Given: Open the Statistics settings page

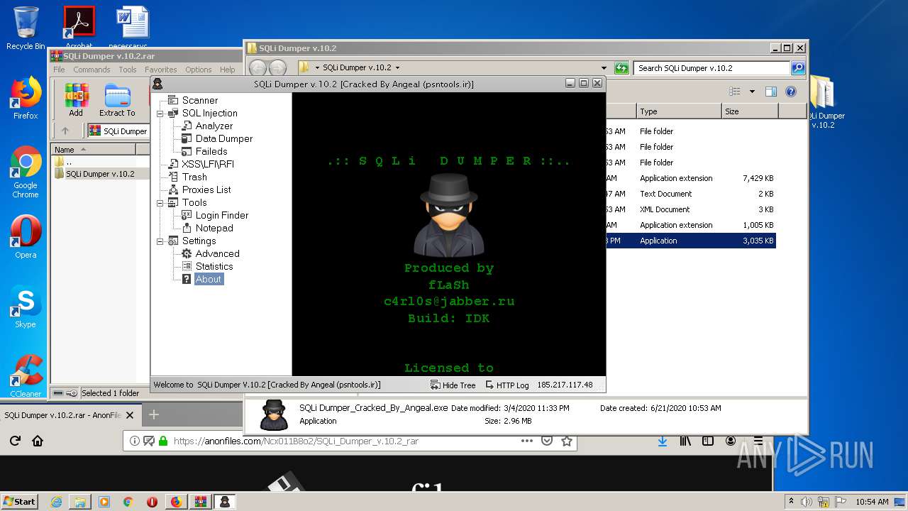Looking at the screenshot, I should point(214,266).
